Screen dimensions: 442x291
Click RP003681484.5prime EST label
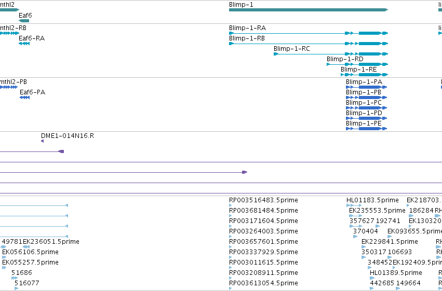pyautogui.click(x=263, y=211)
